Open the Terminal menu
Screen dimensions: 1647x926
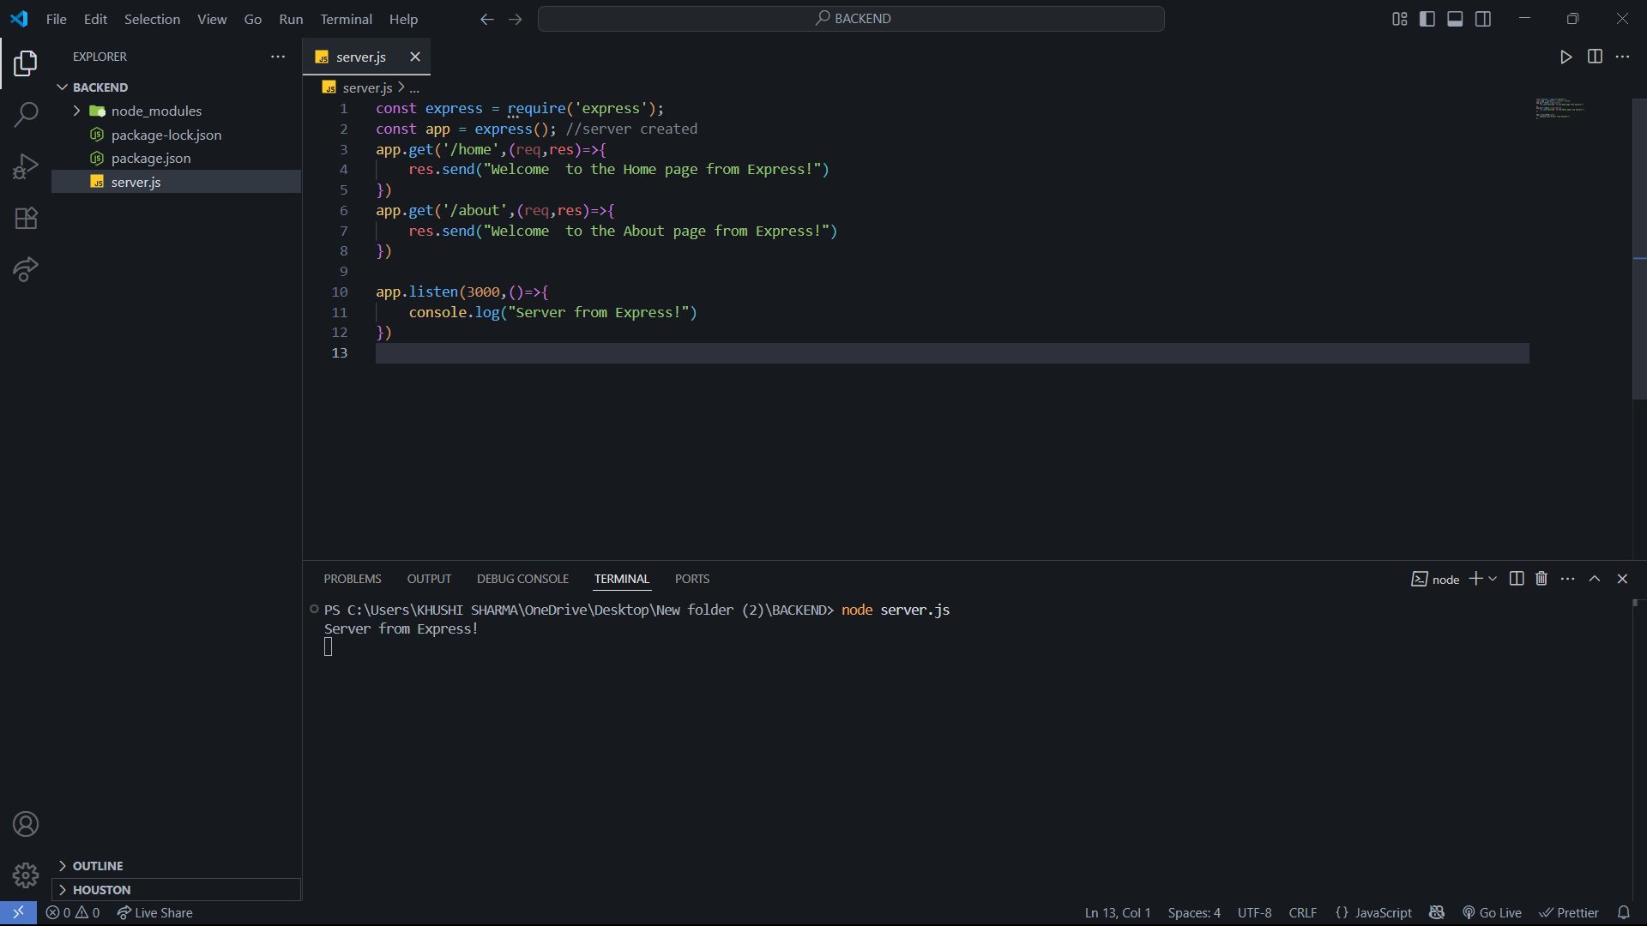click(x=346, y=19)
